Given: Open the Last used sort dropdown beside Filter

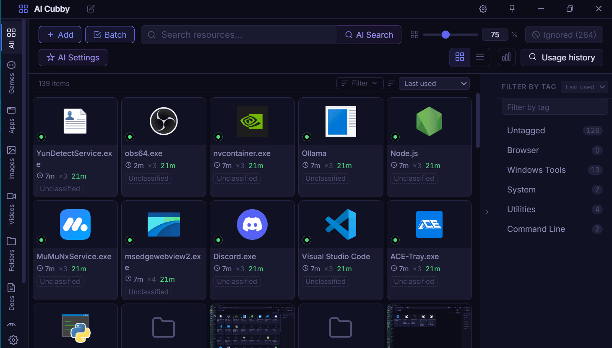Looking at the screenshot, I should (x=434, y=83).
